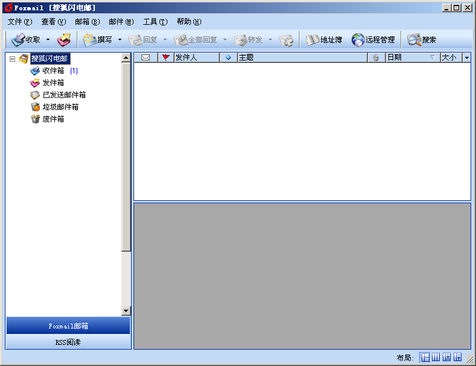The image size is (476, 366).
Task: Click the Foxmail邮箱 panel button
Action: [68, 326]
